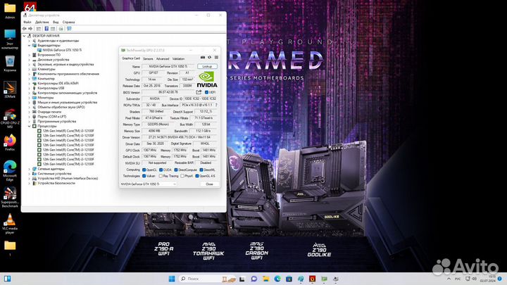The width and height of the screenshot is (507, 285).
Task: Expand the Дисковые устройства node
Action: 29,60
